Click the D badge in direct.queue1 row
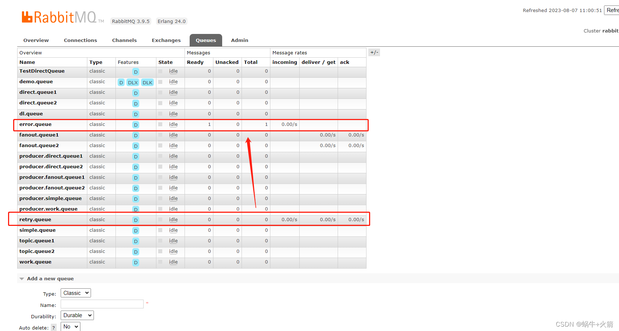Image resolution: width=619 pixels, height=331 pixels. 136,93
